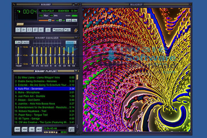Click the scrolling song title Auto-Pilot - Seventeen
Viewport: 207px width, 138px height.
point(58,11)
